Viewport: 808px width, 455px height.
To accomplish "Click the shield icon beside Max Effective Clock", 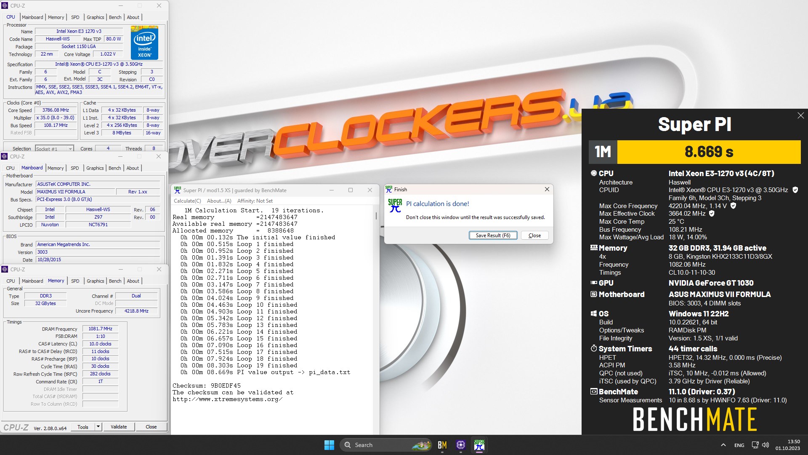I will (x=712, y=214).
